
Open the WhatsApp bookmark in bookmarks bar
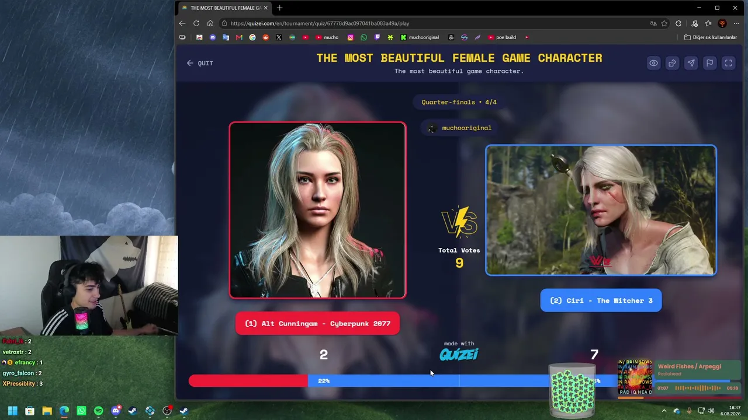tap(364, 37)
